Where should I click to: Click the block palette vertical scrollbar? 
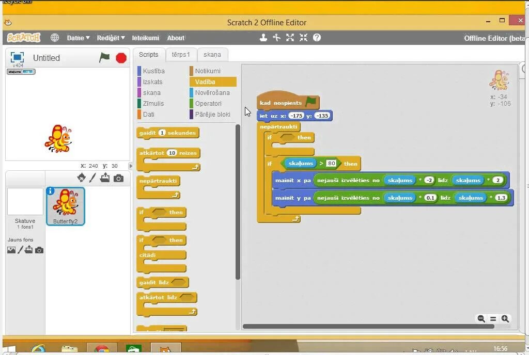[238, 202]
